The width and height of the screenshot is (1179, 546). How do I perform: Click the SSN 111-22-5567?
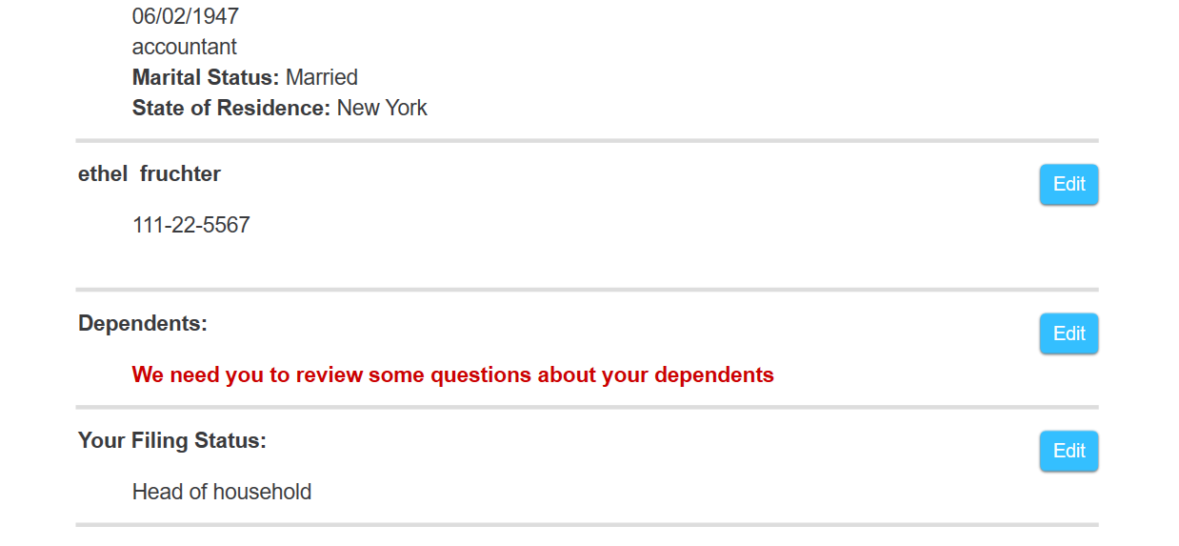tap(190, 226)
